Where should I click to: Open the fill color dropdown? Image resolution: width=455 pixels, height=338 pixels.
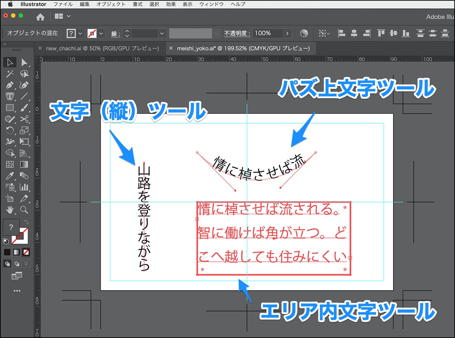click(x=80, y=33)
